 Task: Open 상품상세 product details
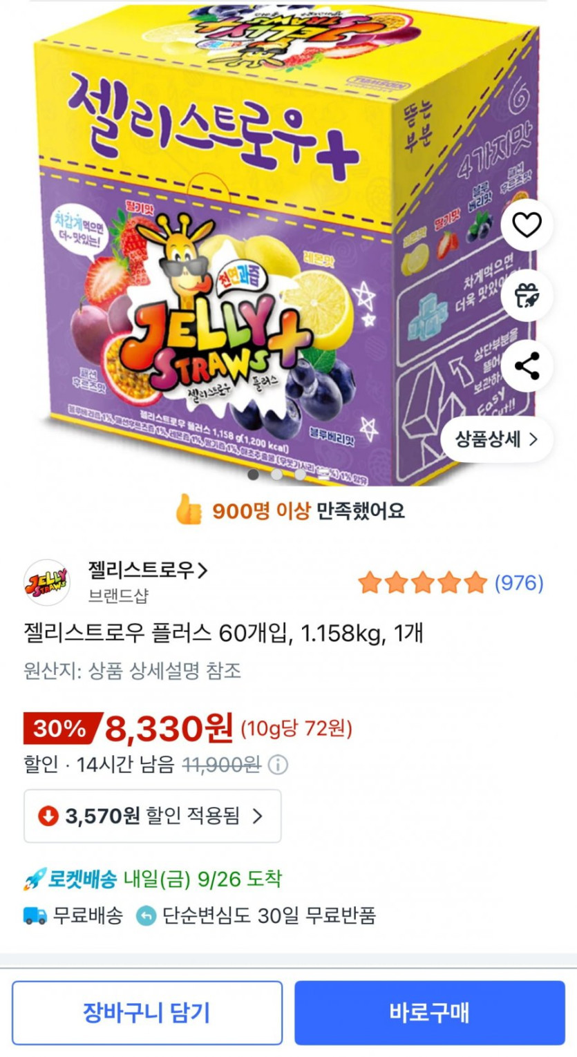click(496, 439)
